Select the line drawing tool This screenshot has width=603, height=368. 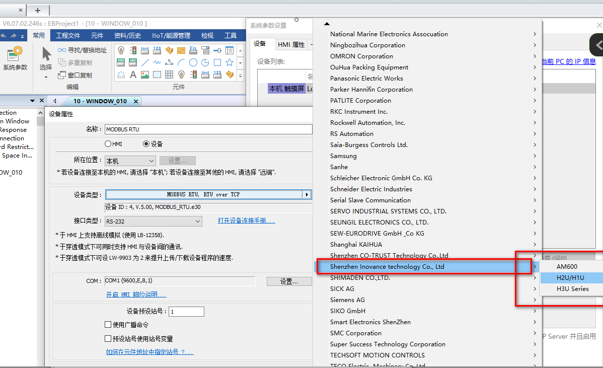coord(145,62)
